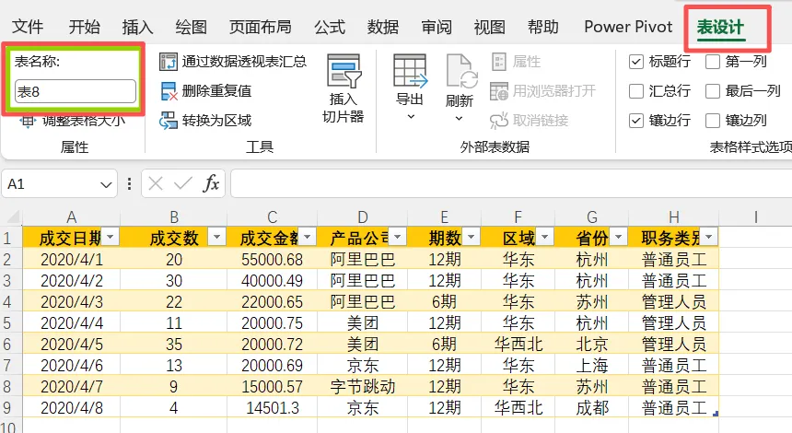Select cell containing 成都

[591, 407]
